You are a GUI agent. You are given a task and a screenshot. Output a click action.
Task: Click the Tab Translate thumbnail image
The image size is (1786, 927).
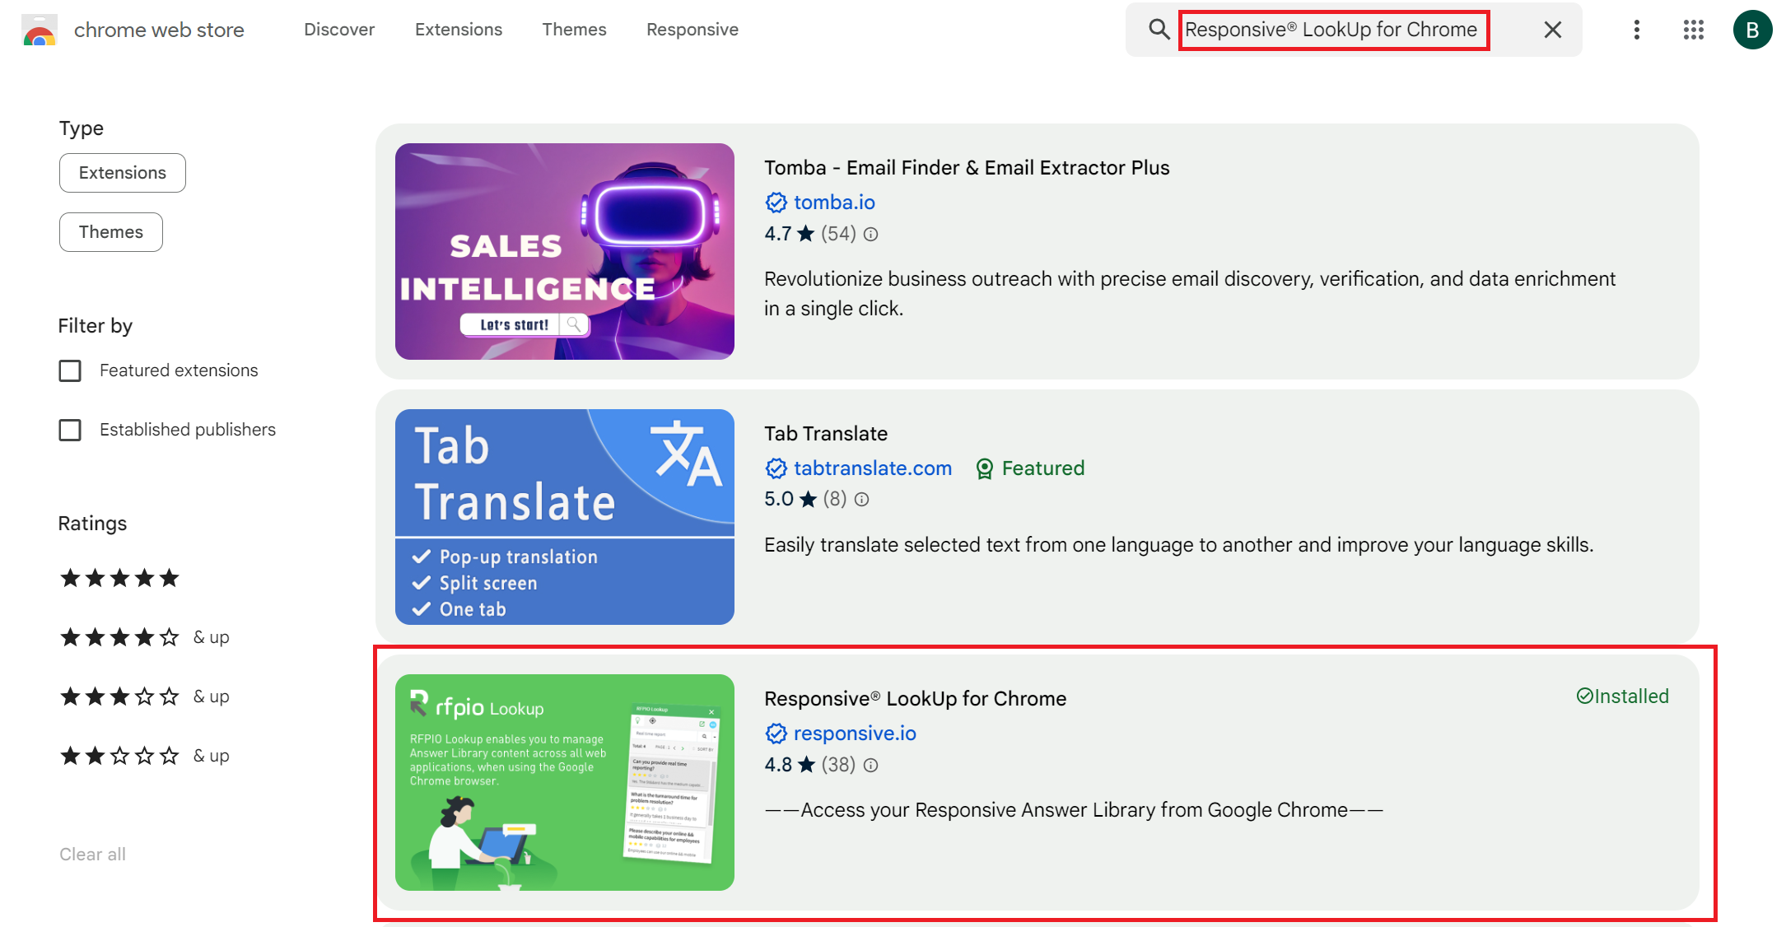coord(565,517)
